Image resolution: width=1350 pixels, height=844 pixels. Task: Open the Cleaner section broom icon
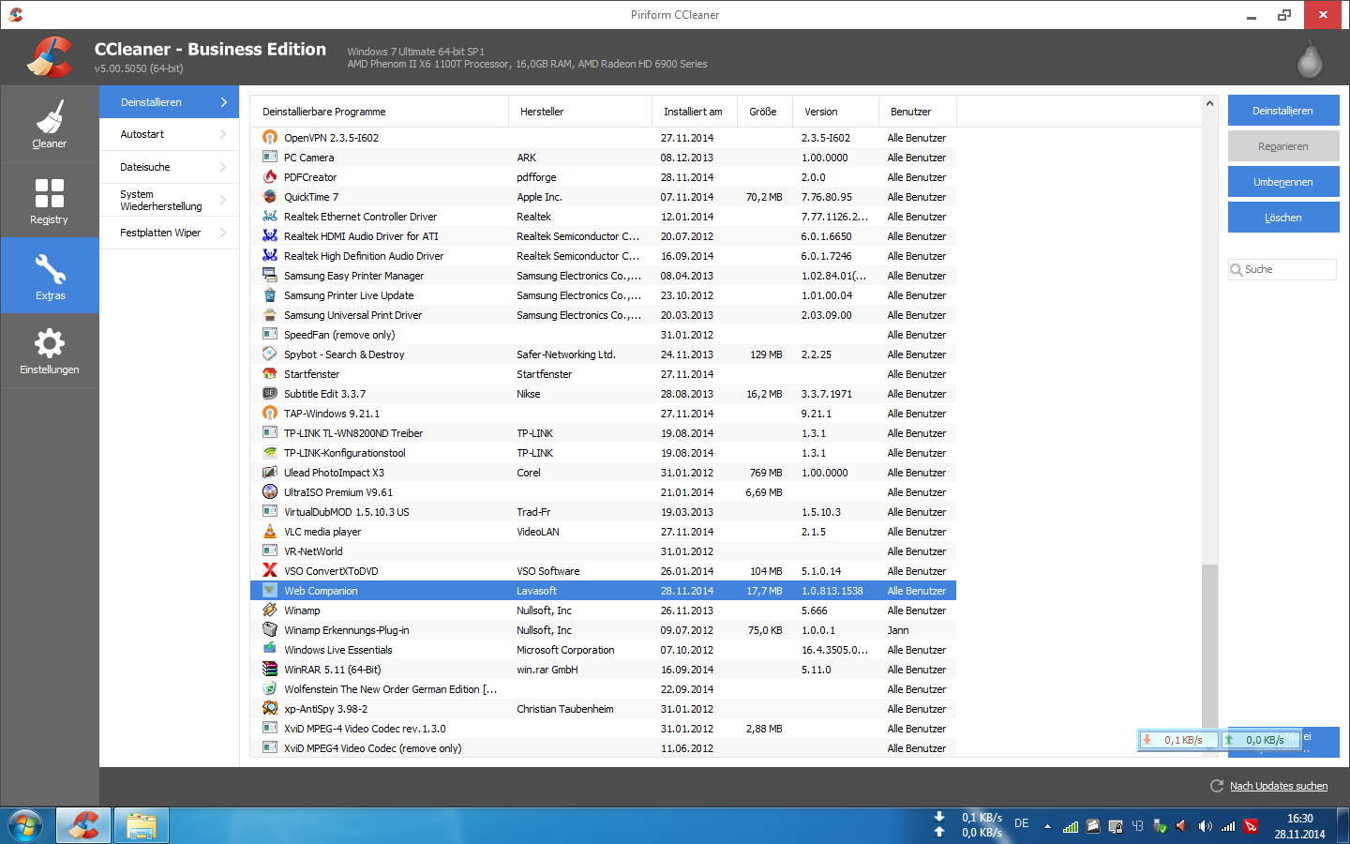pos(50,117)
